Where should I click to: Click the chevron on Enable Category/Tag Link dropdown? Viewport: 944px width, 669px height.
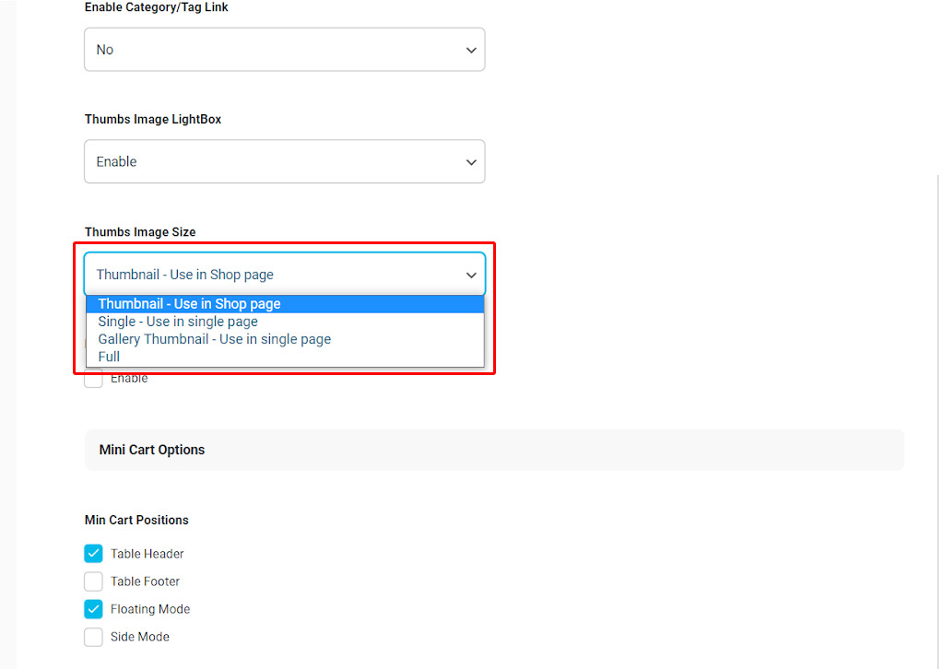click(x=471, y=50)
